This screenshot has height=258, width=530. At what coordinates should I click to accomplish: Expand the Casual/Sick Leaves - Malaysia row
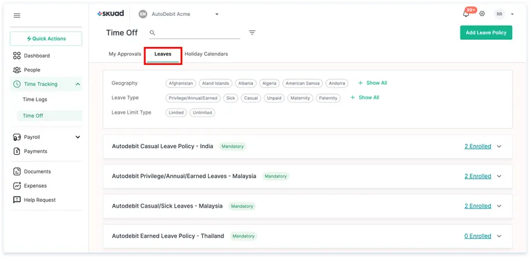500,206
